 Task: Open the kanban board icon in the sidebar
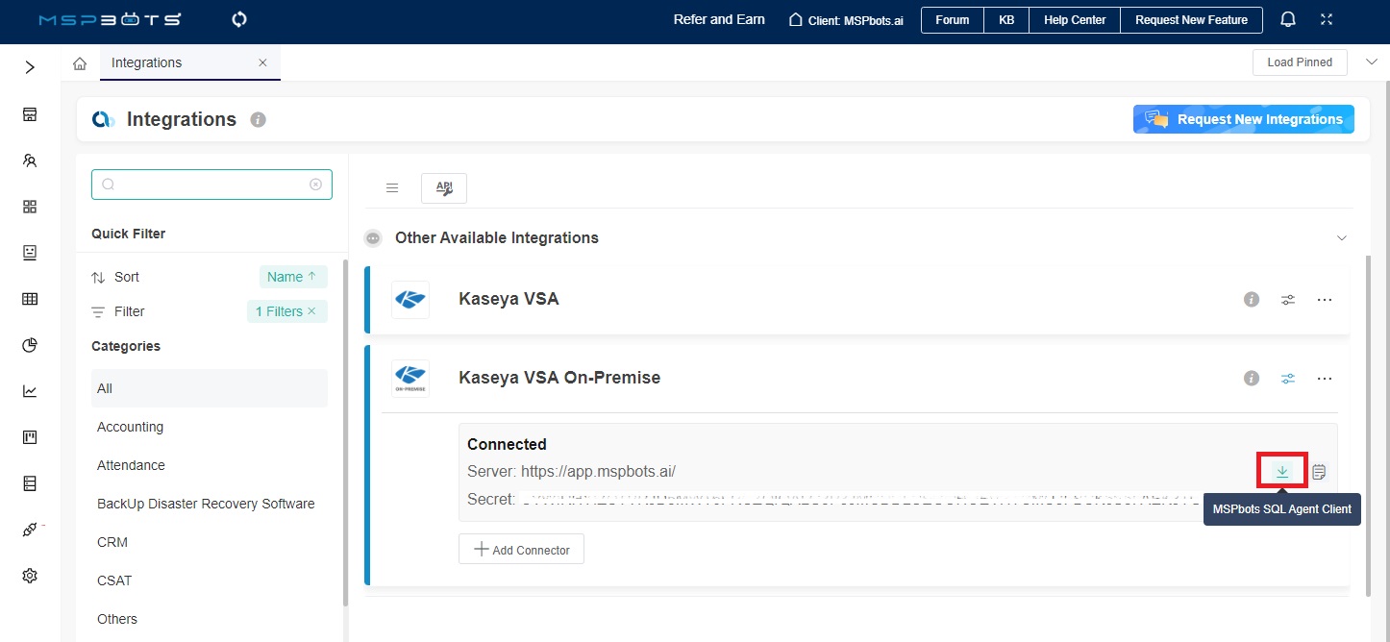coord(30,437)
